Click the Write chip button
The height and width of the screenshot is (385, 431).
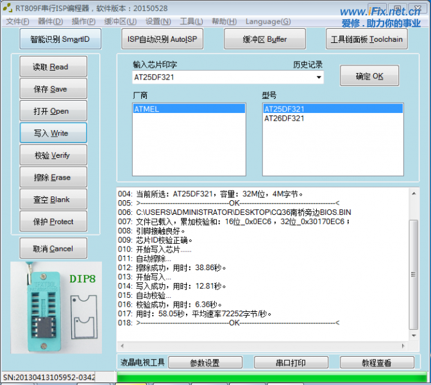click(53, 133)
